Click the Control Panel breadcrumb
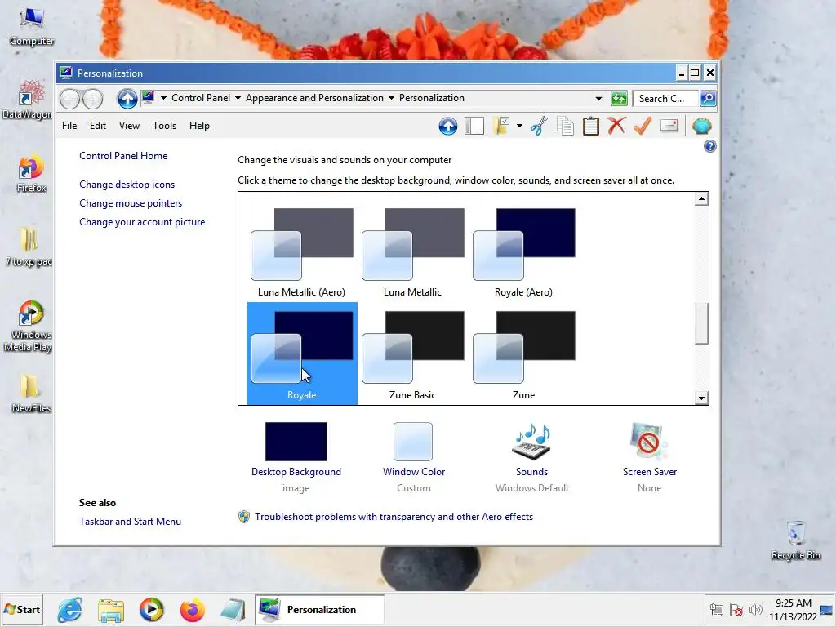The height and width of the screenshot is (627, 836). click(x=201, y=98)
